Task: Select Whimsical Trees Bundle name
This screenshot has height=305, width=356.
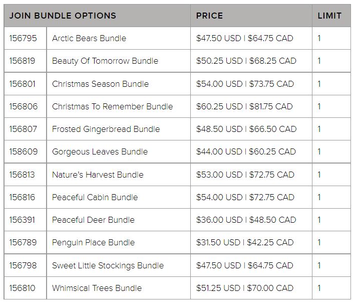Action: (97, 288)
